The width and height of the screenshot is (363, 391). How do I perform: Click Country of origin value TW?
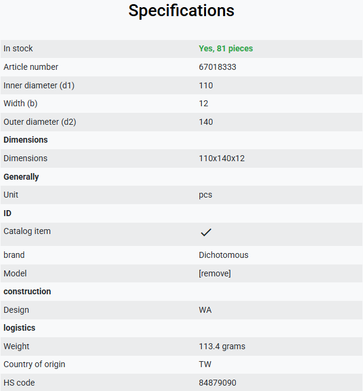point(205,364)
